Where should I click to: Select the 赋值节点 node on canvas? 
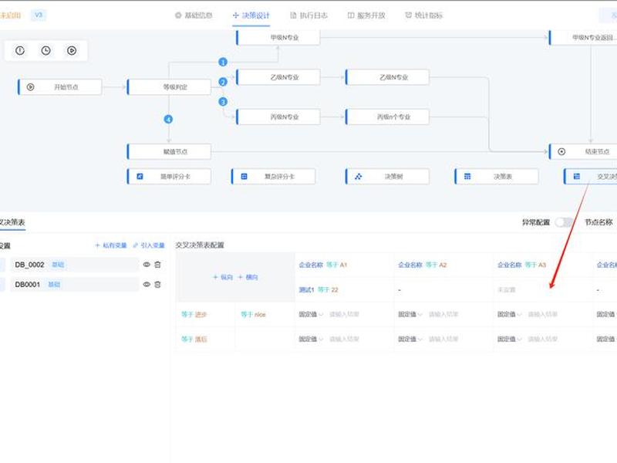169,151
